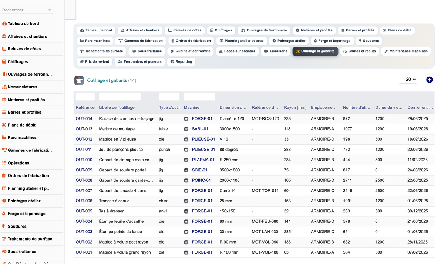This screenshot has height=275, width=444.
Task: Click Tableau de bord sidebar gauge icon
Action: [x=4, y=24]
